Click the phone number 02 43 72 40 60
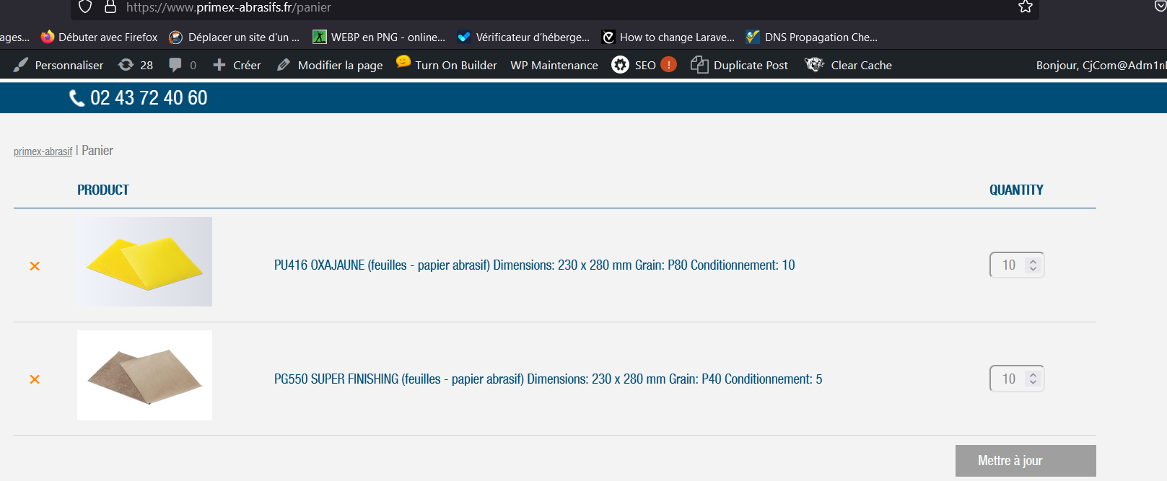The height and width of the screenshot is (481, 1167). click(149, 98)
